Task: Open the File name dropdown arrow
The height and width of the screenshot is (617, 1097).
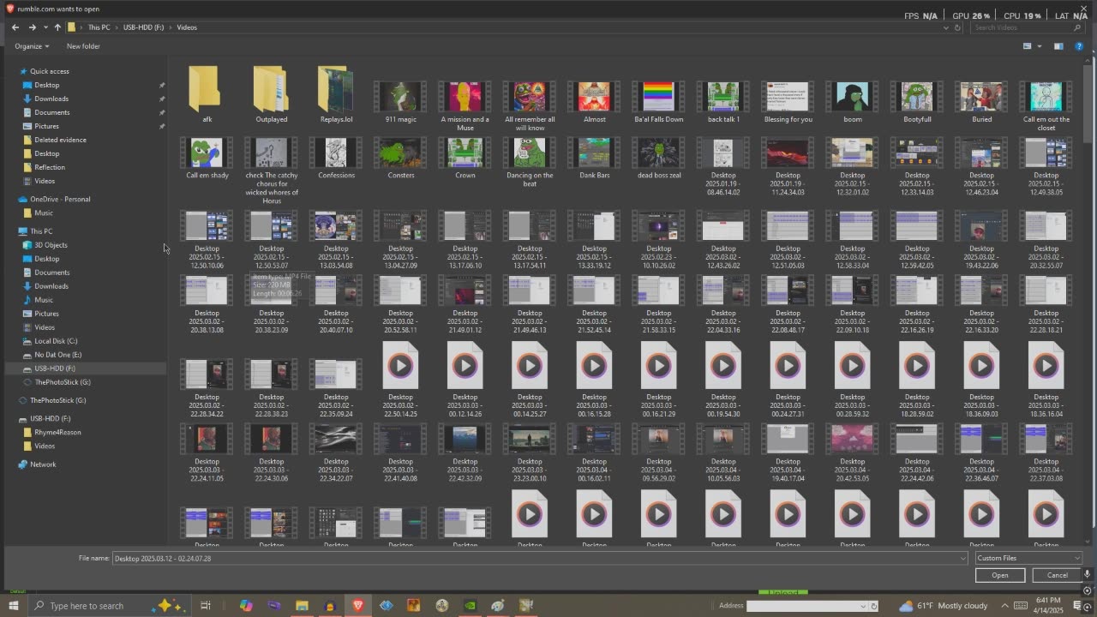Action: [964, 558]
